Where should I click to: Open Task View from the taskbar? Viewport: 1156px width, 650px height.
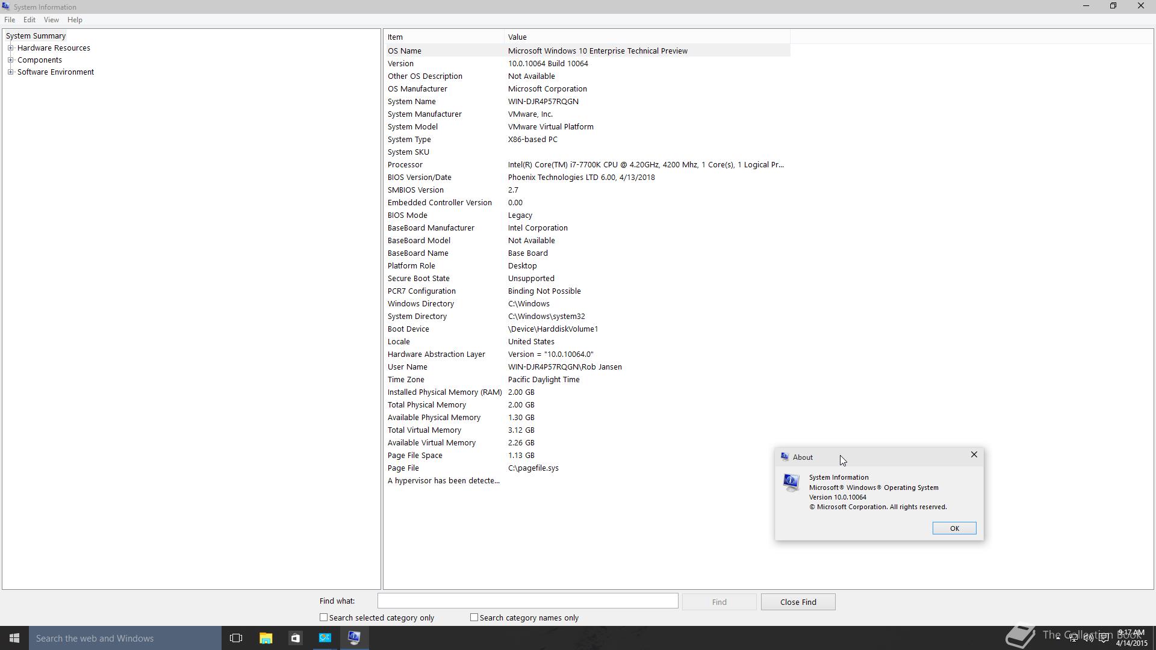click(x=236, y=638)
